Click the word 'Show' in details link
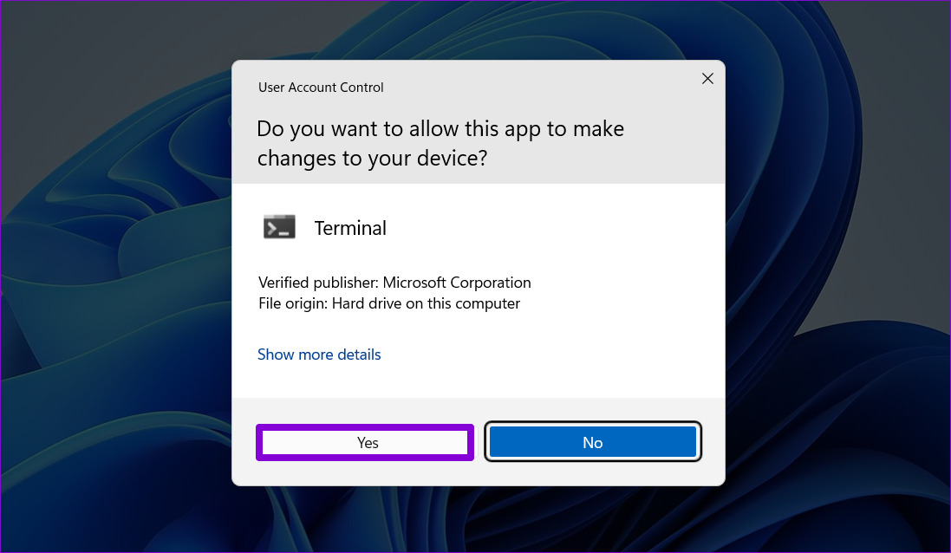 [x=276, y=355]
